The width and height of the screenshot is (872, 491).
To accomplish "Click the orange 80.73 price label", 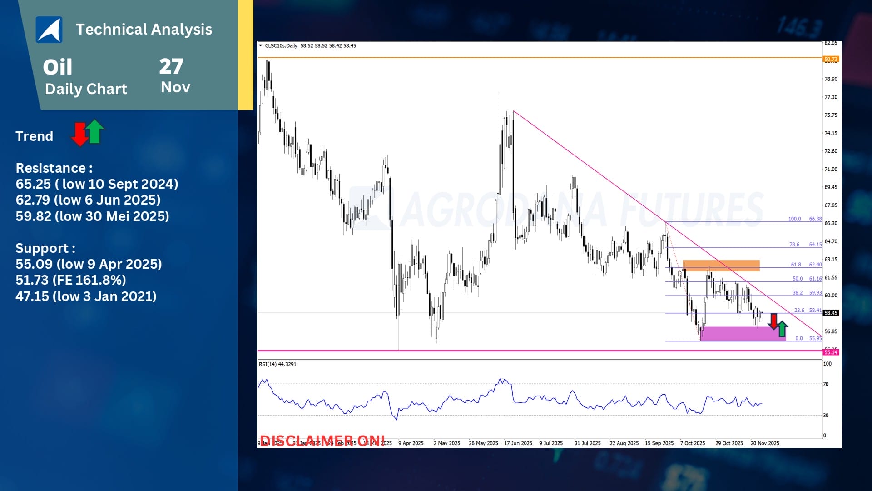I will [831, 59].
